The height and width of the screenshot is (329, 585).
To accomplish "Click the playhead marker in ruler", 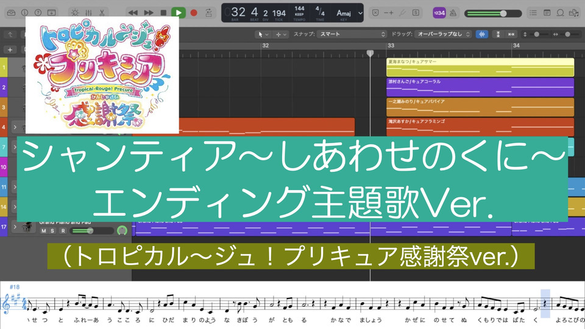I will [370, 54].
